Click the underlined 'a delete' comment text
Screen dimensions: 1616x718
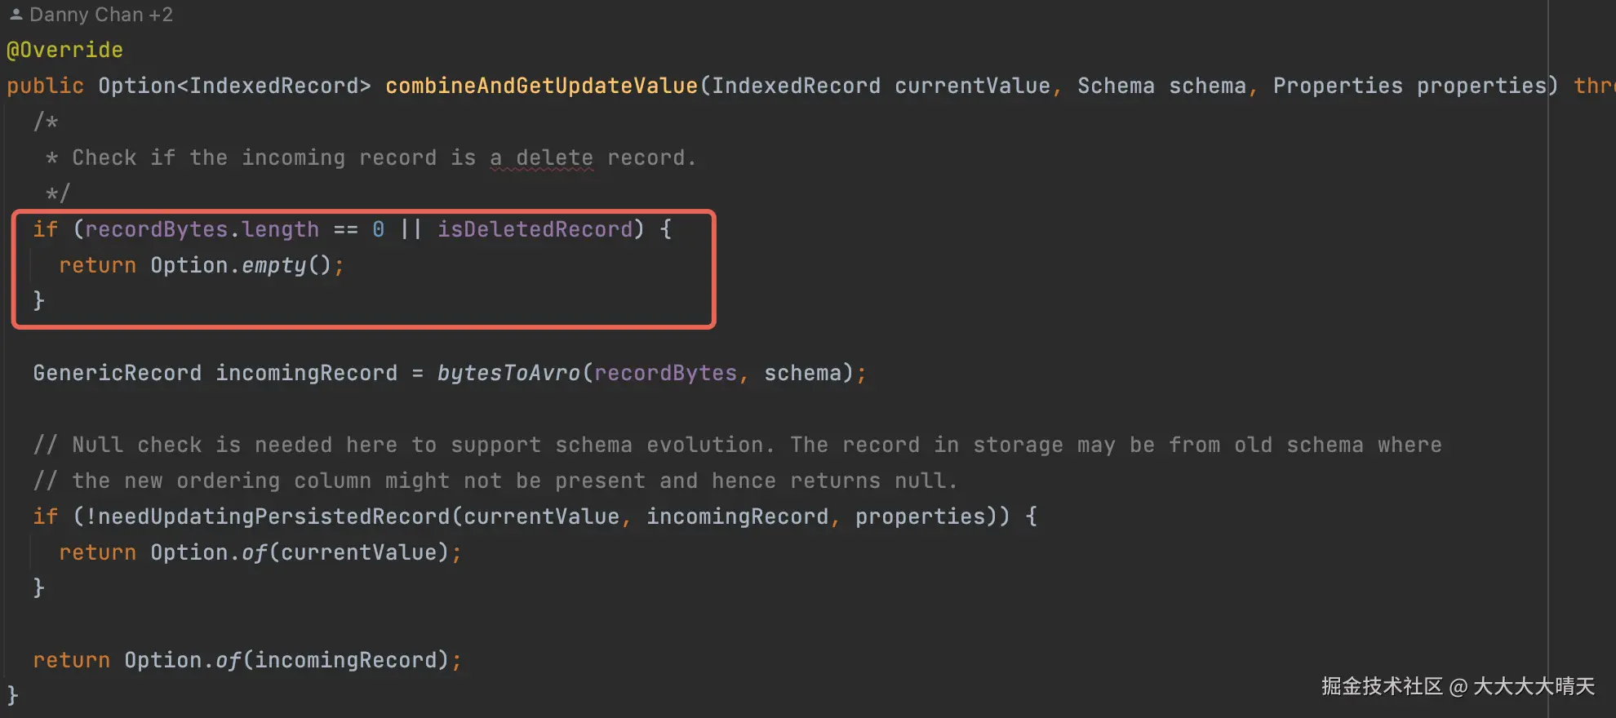coord(541,157)
